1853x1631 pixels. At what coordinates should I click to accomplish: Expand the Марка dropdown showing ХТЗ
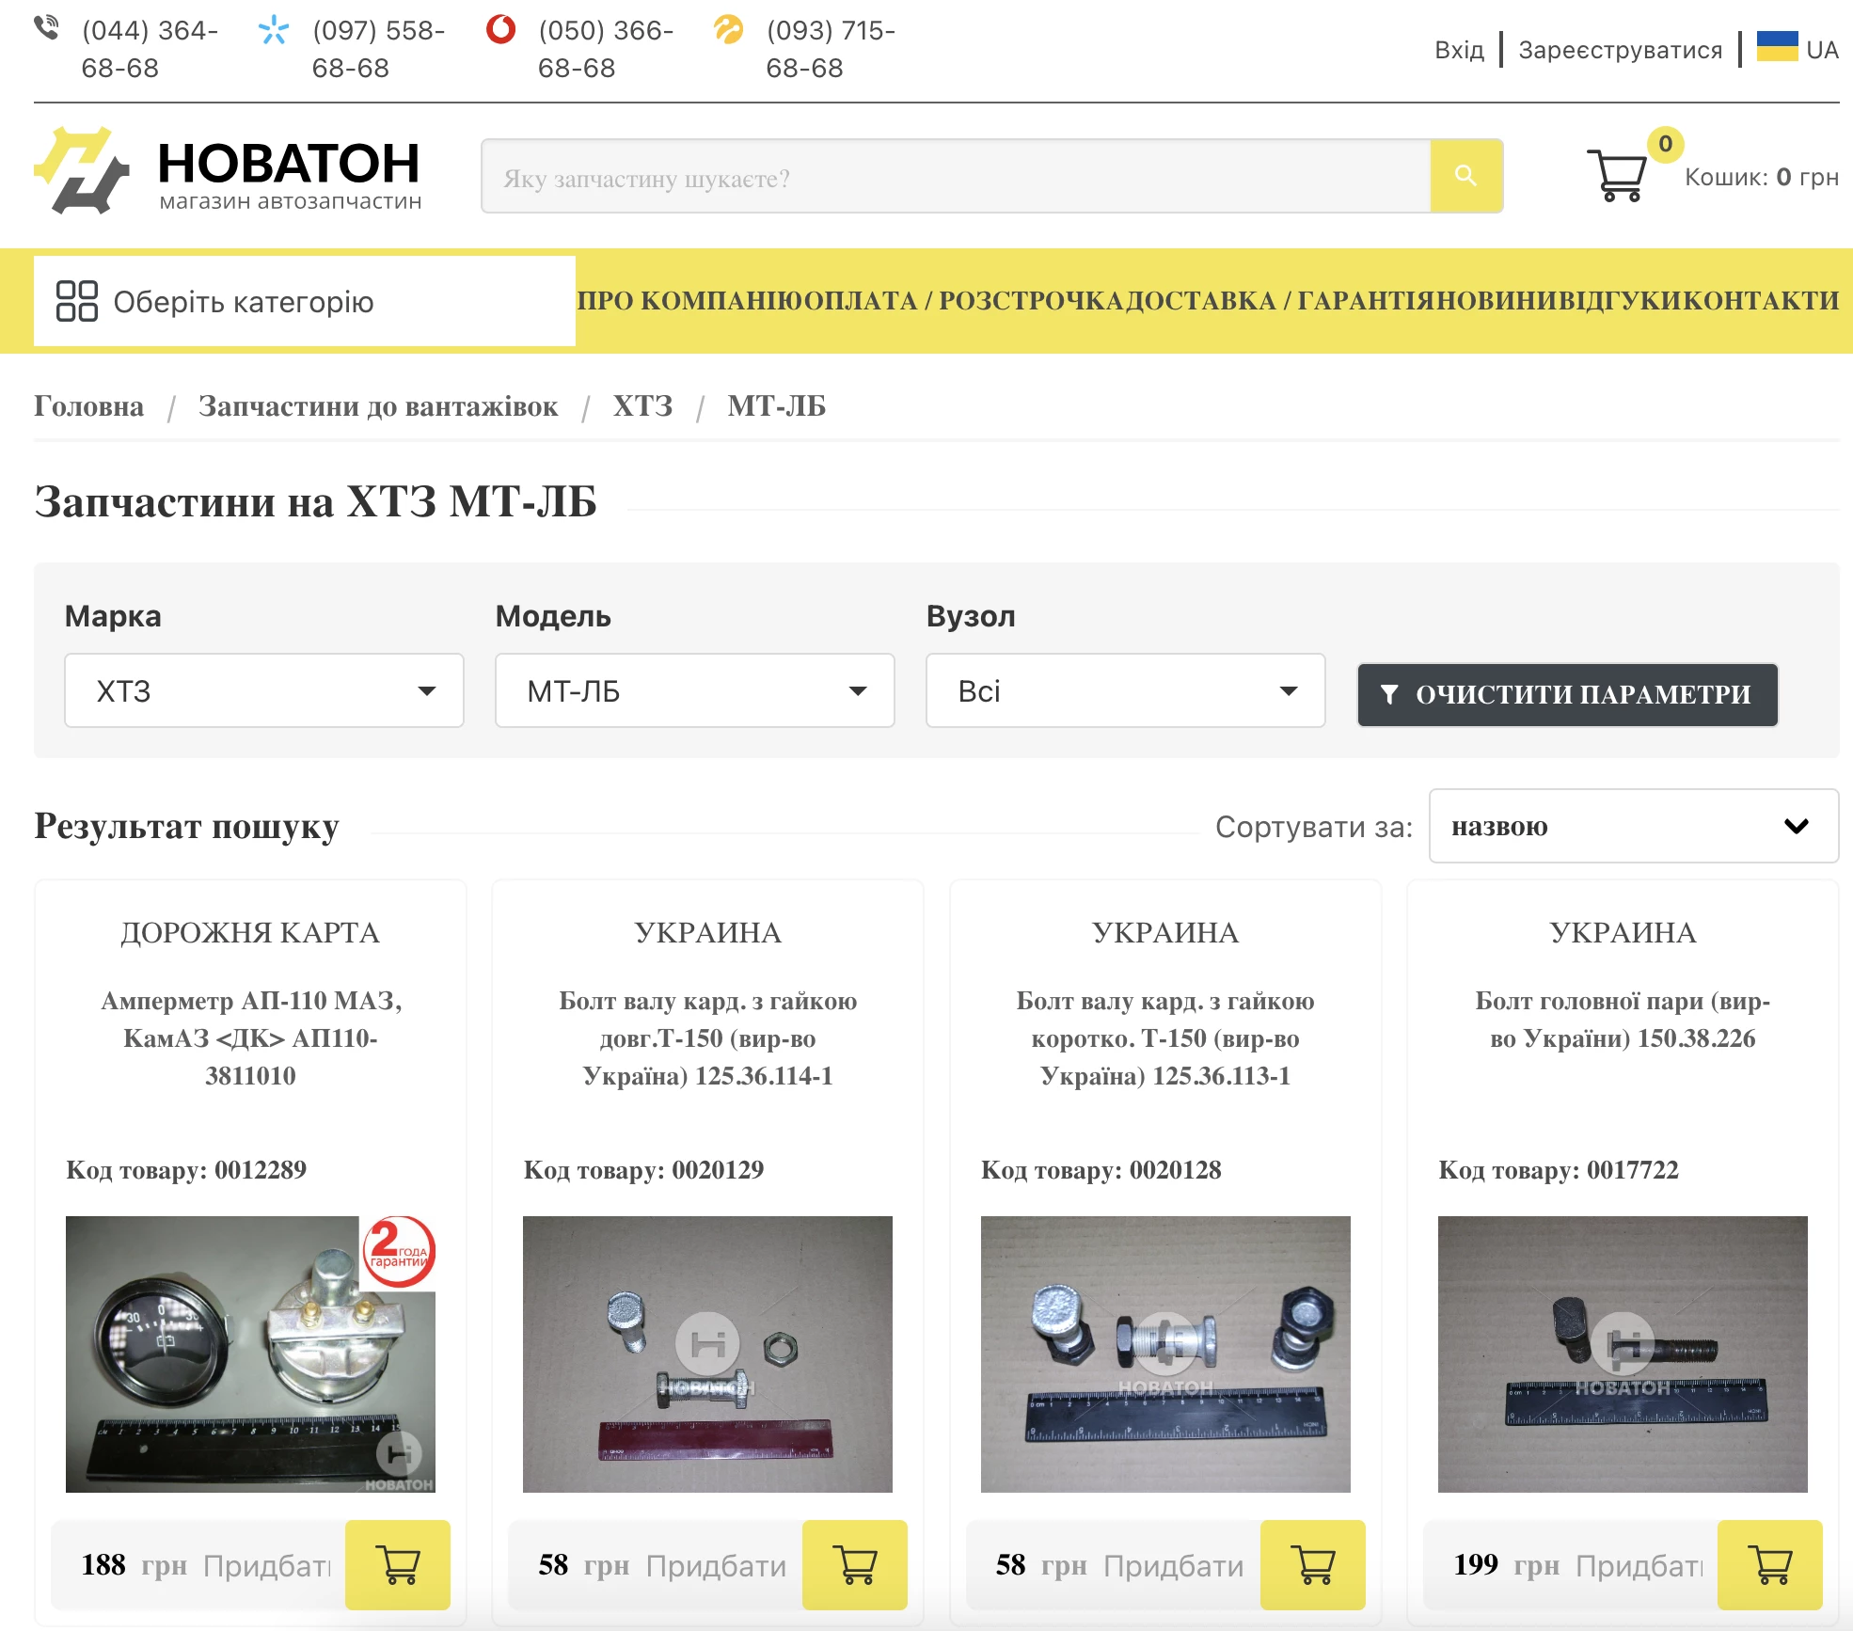(x=263, y=690)
